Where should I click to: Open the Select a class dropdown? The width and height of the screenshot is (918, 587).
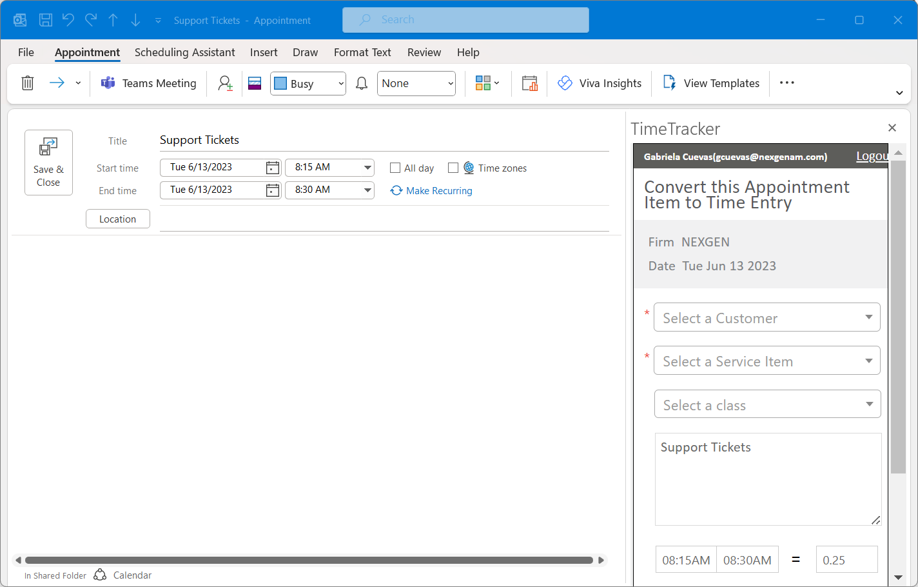[x=768, y=404]
